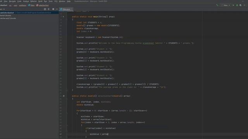Open the Project view selector dropdown
This screenshot has height=139, width=248.
coord(2,9)
